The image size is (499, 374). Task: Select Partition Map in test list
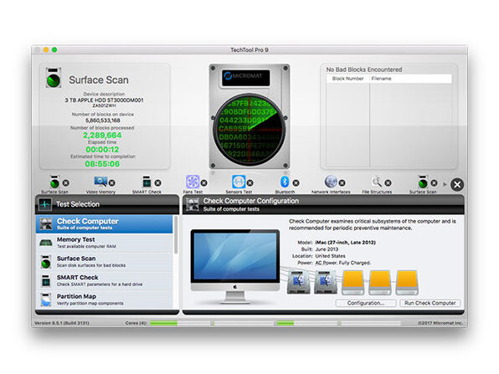click(105, 300)
